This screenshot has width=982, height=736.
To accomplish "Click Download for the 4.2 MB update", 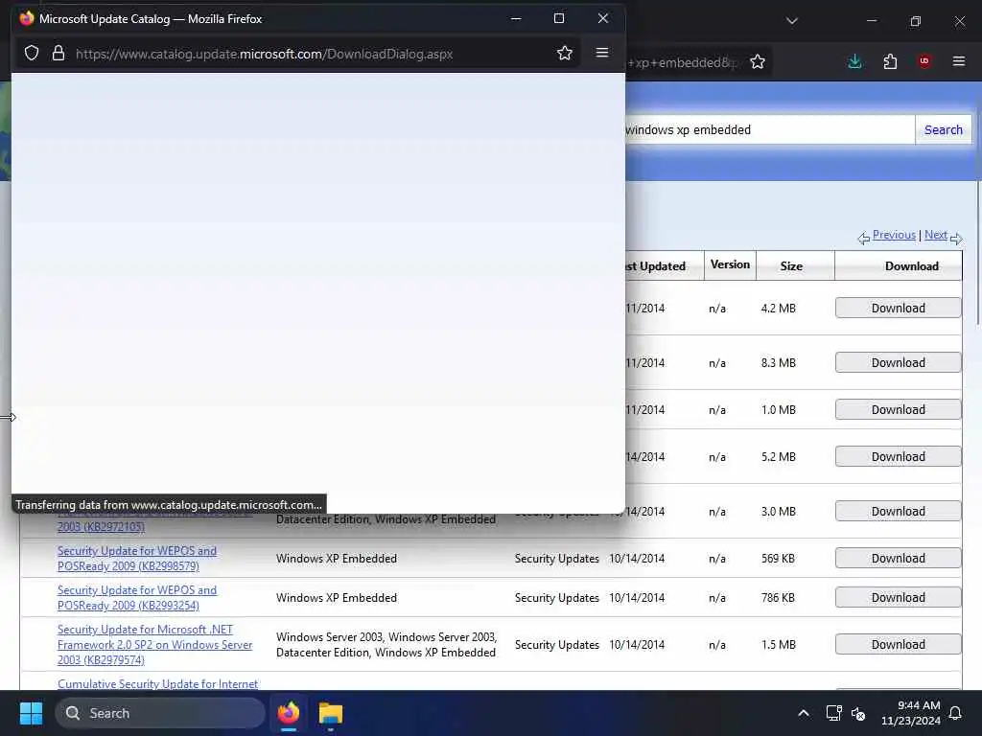I will pyautogui.click(x=898, y=308).
